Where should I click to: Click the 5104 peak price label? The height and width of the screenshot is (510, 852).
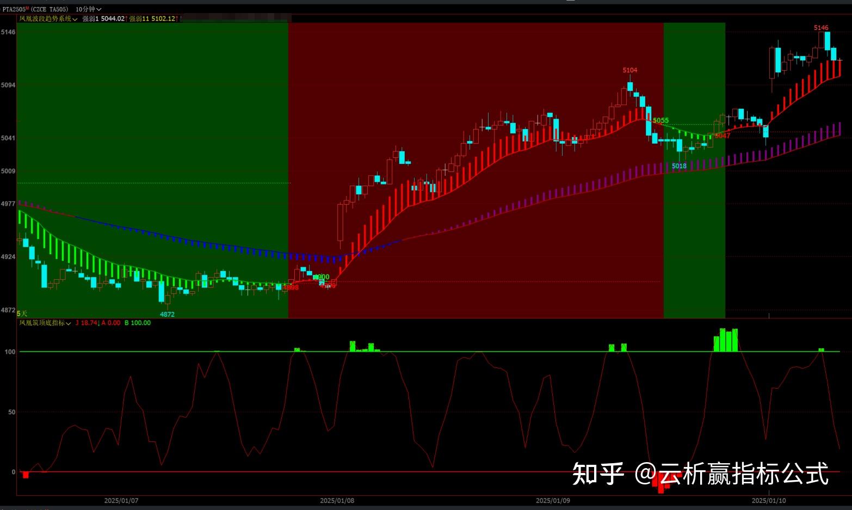pos(630,70)
